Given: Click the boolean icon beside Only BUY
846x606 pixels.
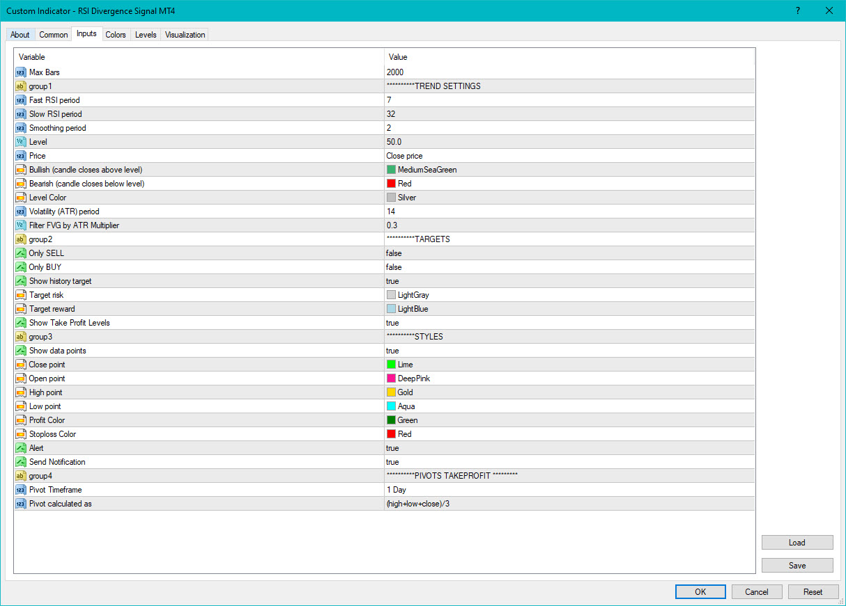Looking at the screenshot, I should click(20, 267).
